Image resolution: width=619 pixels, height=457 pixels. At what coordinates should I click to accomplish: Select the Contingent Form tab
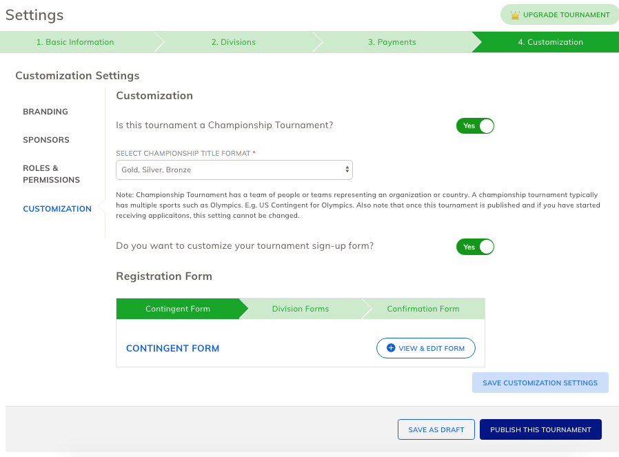[x=178, y=309]
